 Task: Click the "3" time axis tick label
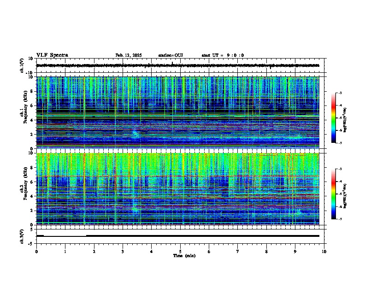coord(123,252)
